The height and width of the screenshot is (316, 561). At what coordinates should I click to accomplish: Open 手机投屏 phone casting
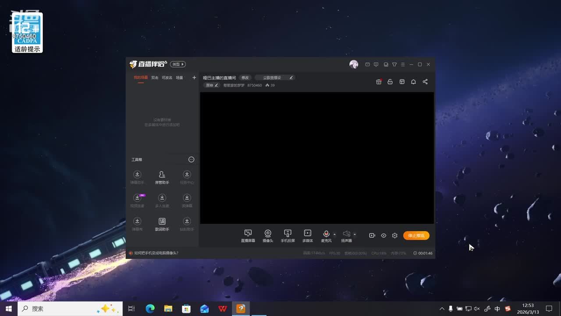click(x=288, y=236)
